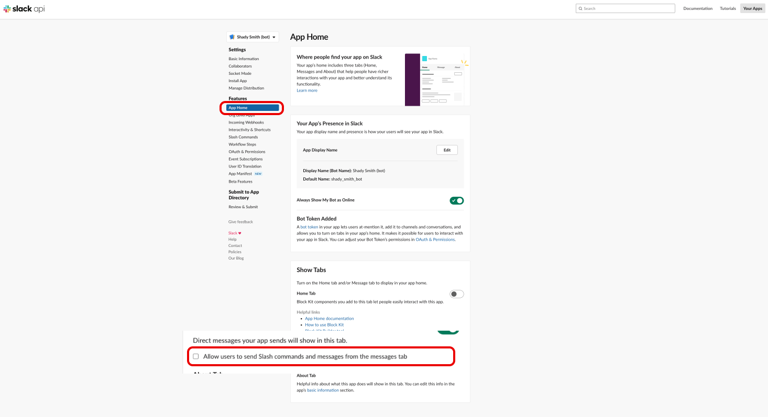Click the OAuth & Permissions link in the Bot Token text

point(435,240)
